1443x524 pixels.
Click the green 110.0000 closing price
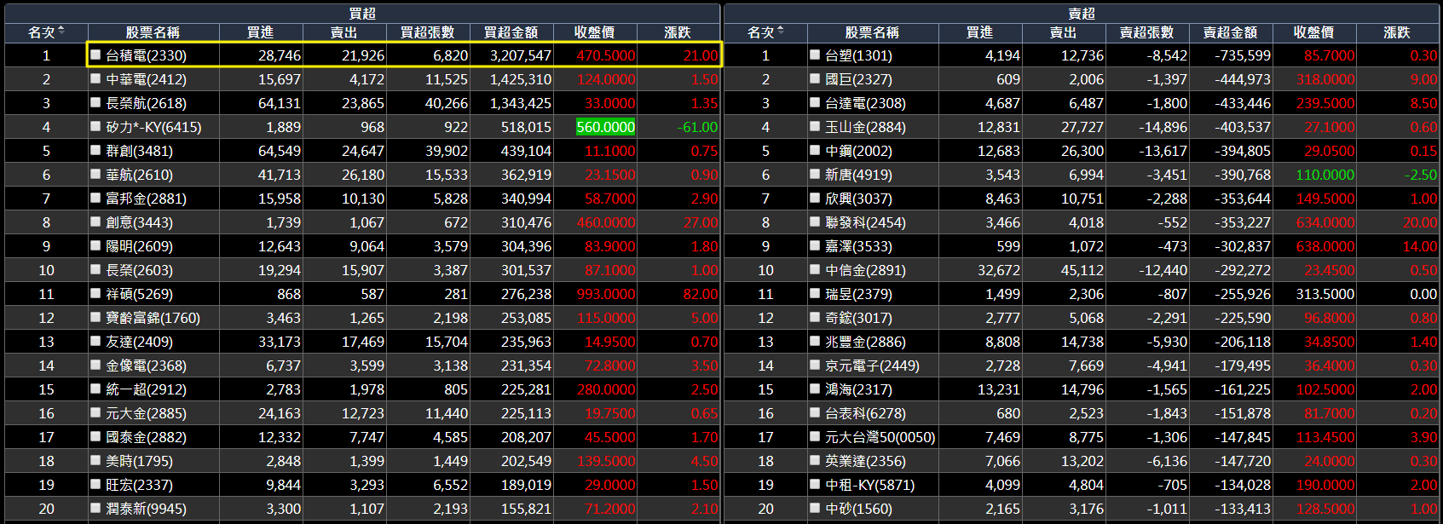click(1325, 175)
